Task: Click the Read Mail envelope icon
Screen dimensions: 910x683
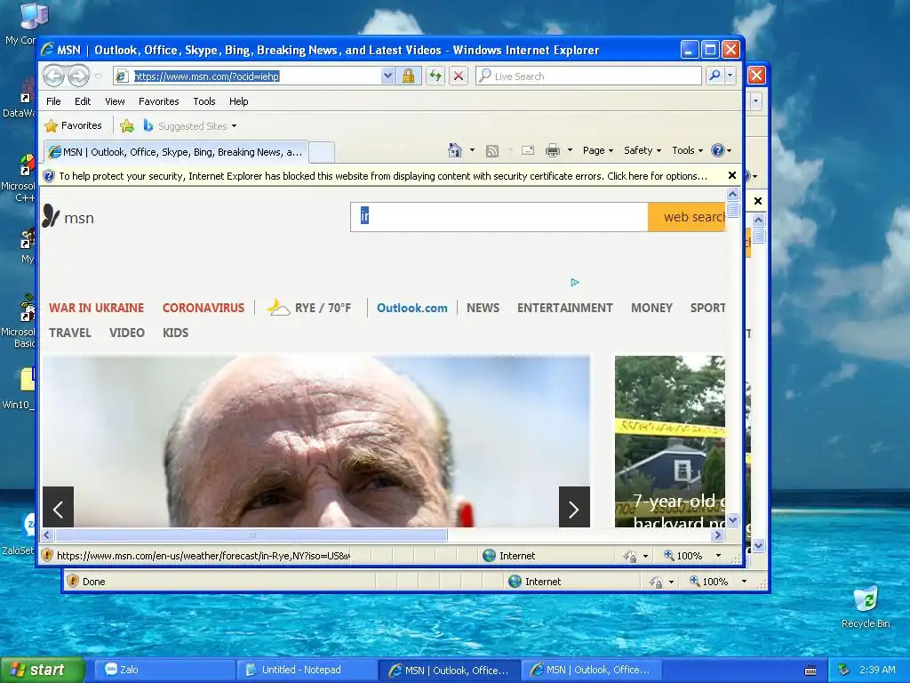Action: (528, 150)
